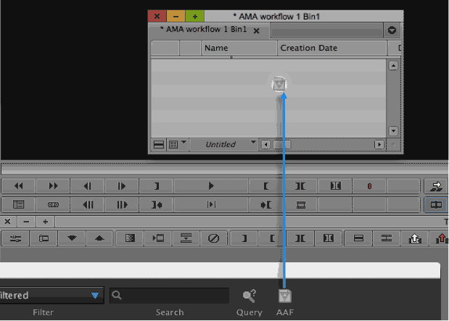Image resolution: width=449 pixels, height=321 pixels.
Task: Click the Fast Forward button
Action: pos(53,186)
